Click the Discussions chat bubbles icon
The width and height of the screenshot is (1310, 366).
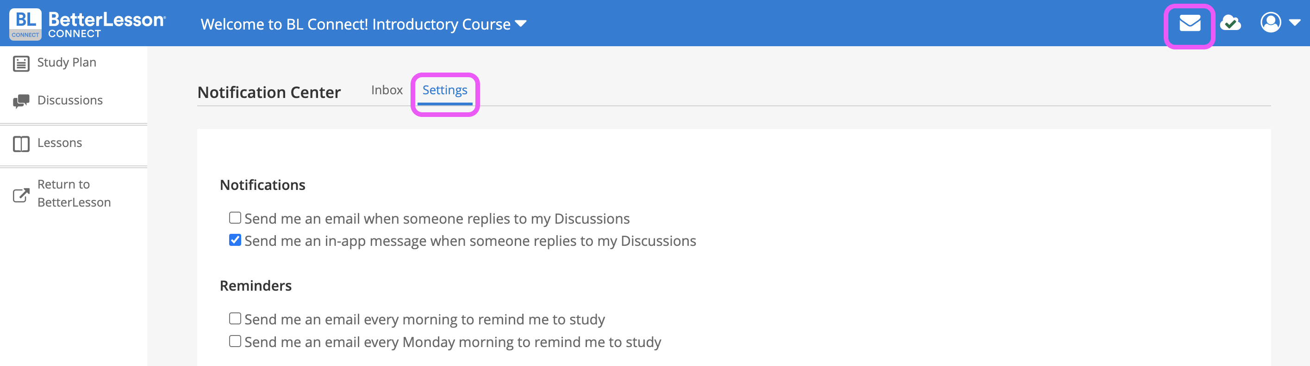pyautogui.click(x=21, y=101)
